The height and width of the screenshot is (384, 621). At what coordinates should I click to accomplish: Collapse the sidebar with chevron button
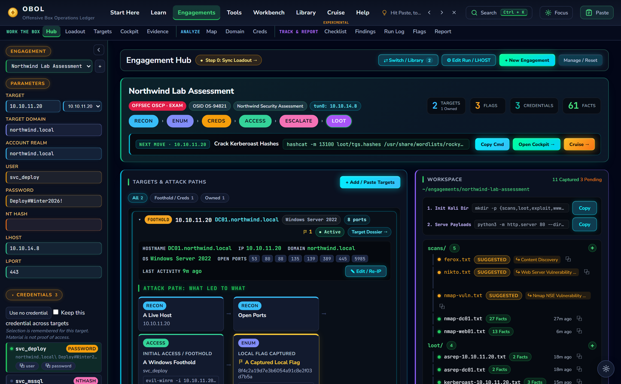pyautogui.click(x=99, y=50)
